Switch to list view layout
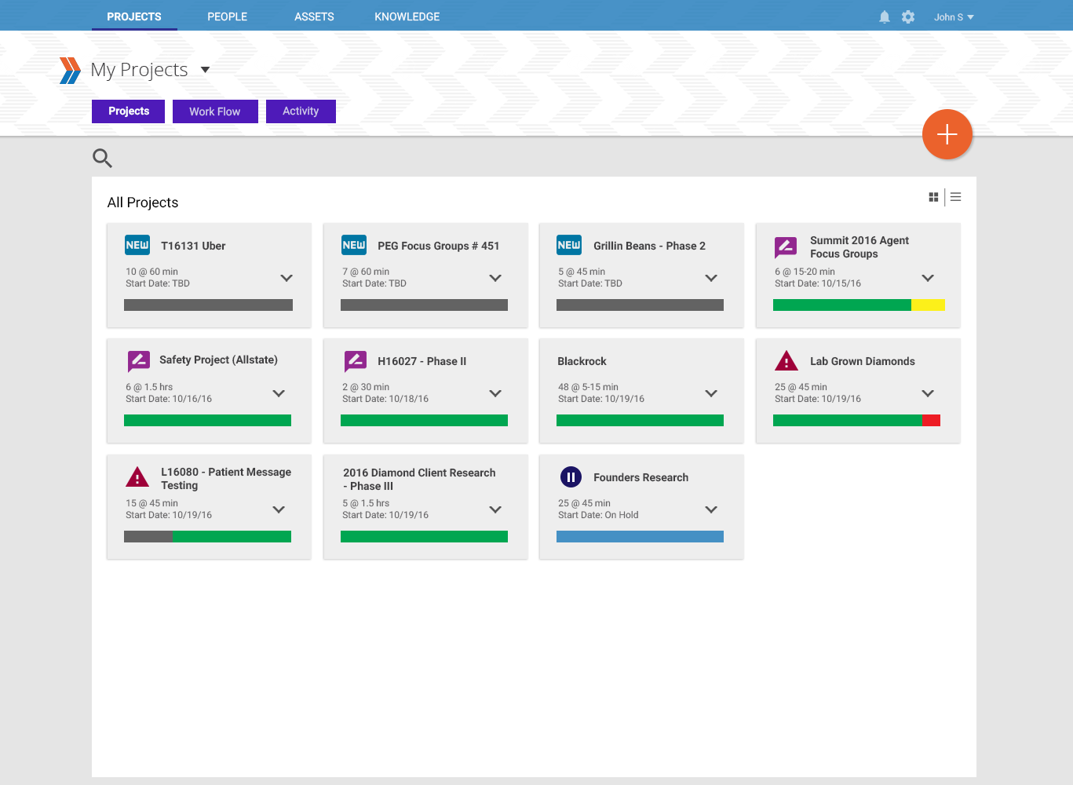This screenshot has width=1073, height=785. pos(955,197)
